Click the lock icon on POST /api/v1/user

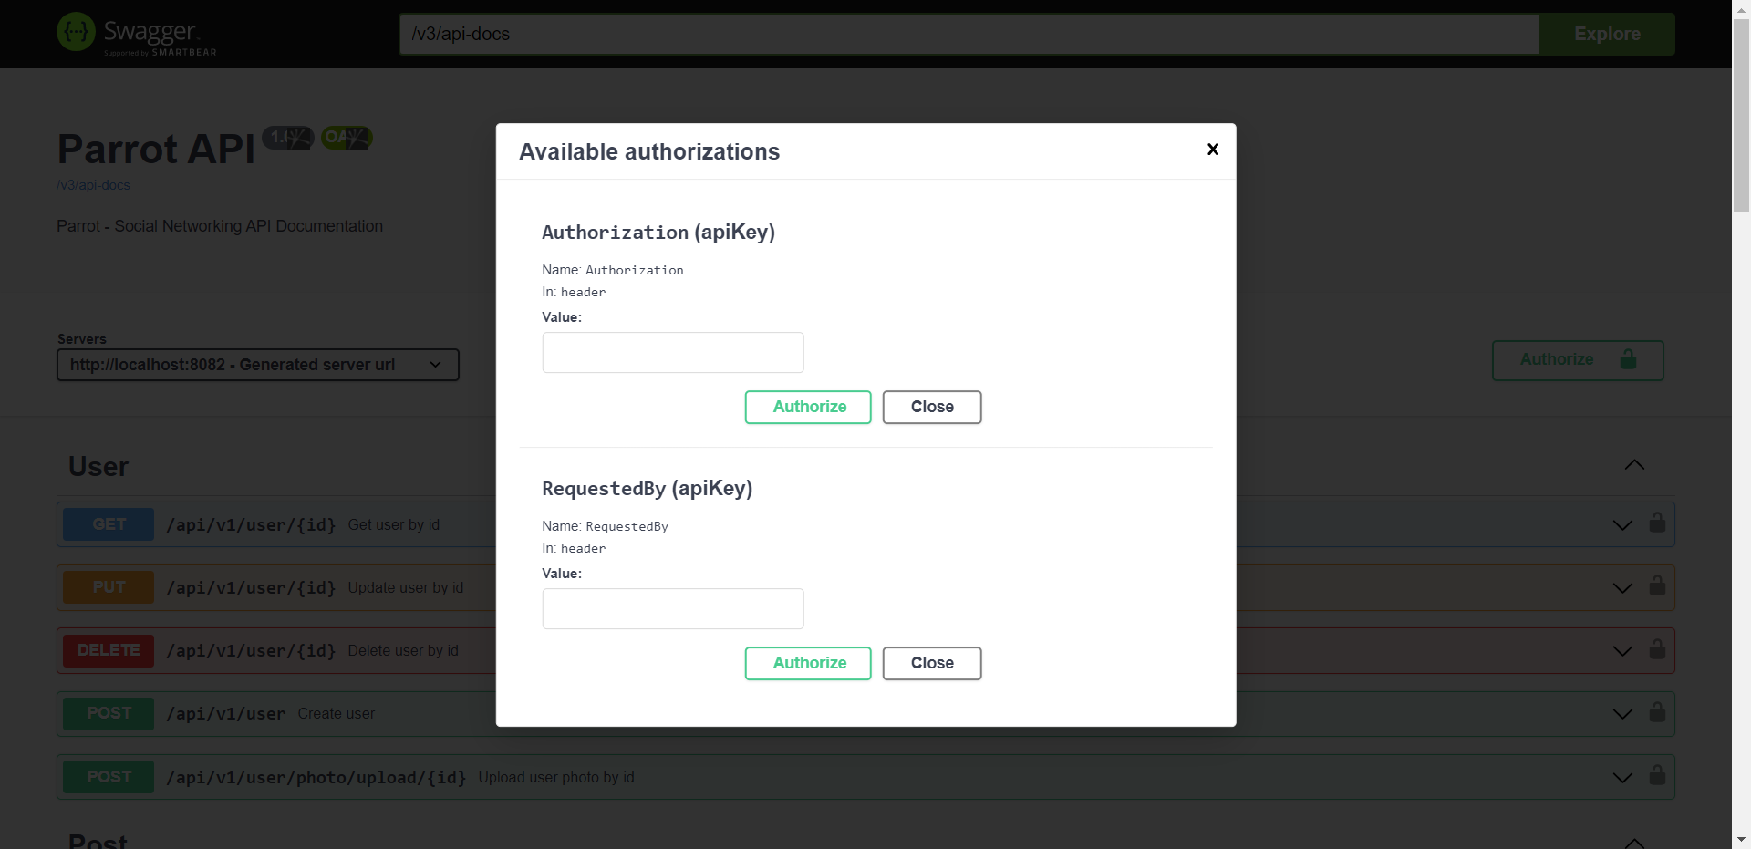click(1658, 712)
